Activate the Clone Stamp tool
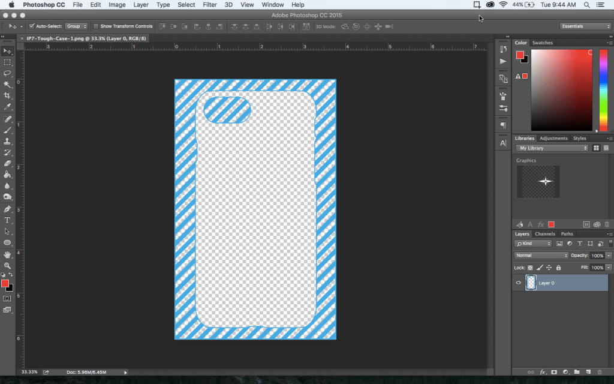The width and height of the screenshot is (614, 384). (x=8, y=142)
